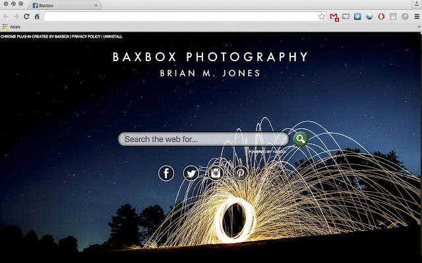Select the Baxbox browser tab
The width and height of the screenshot is (422, 263).
[65, 5]
